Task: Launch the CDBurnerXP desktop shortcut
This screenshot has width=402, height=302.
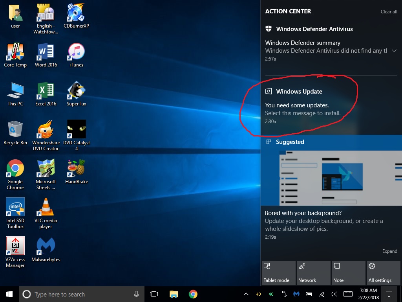Action: 77,16
